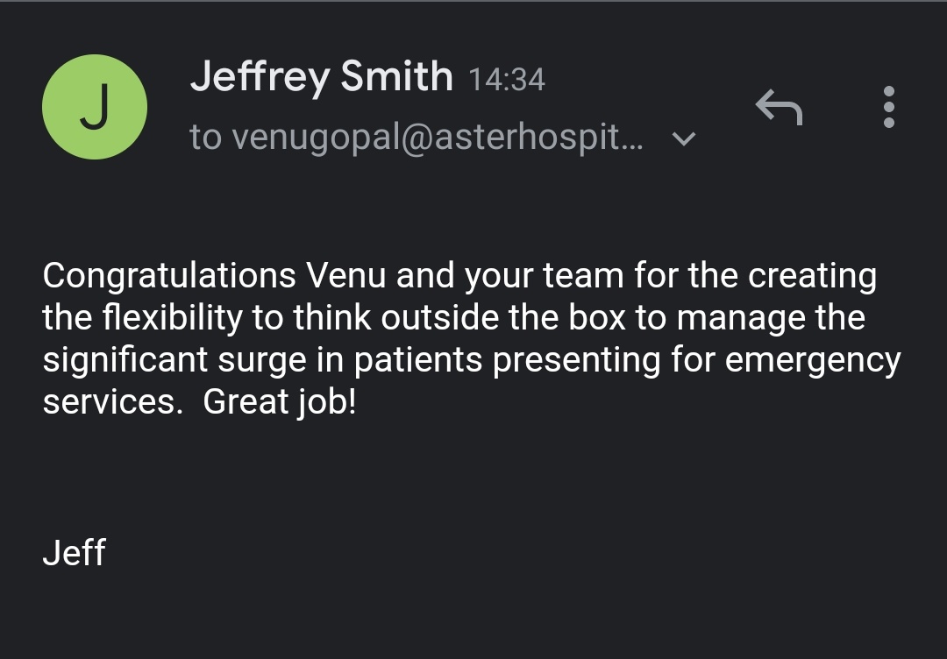Open the three-dot more options menu
Image resolution: width=947 pixels, height=659 pixels.
889,108
